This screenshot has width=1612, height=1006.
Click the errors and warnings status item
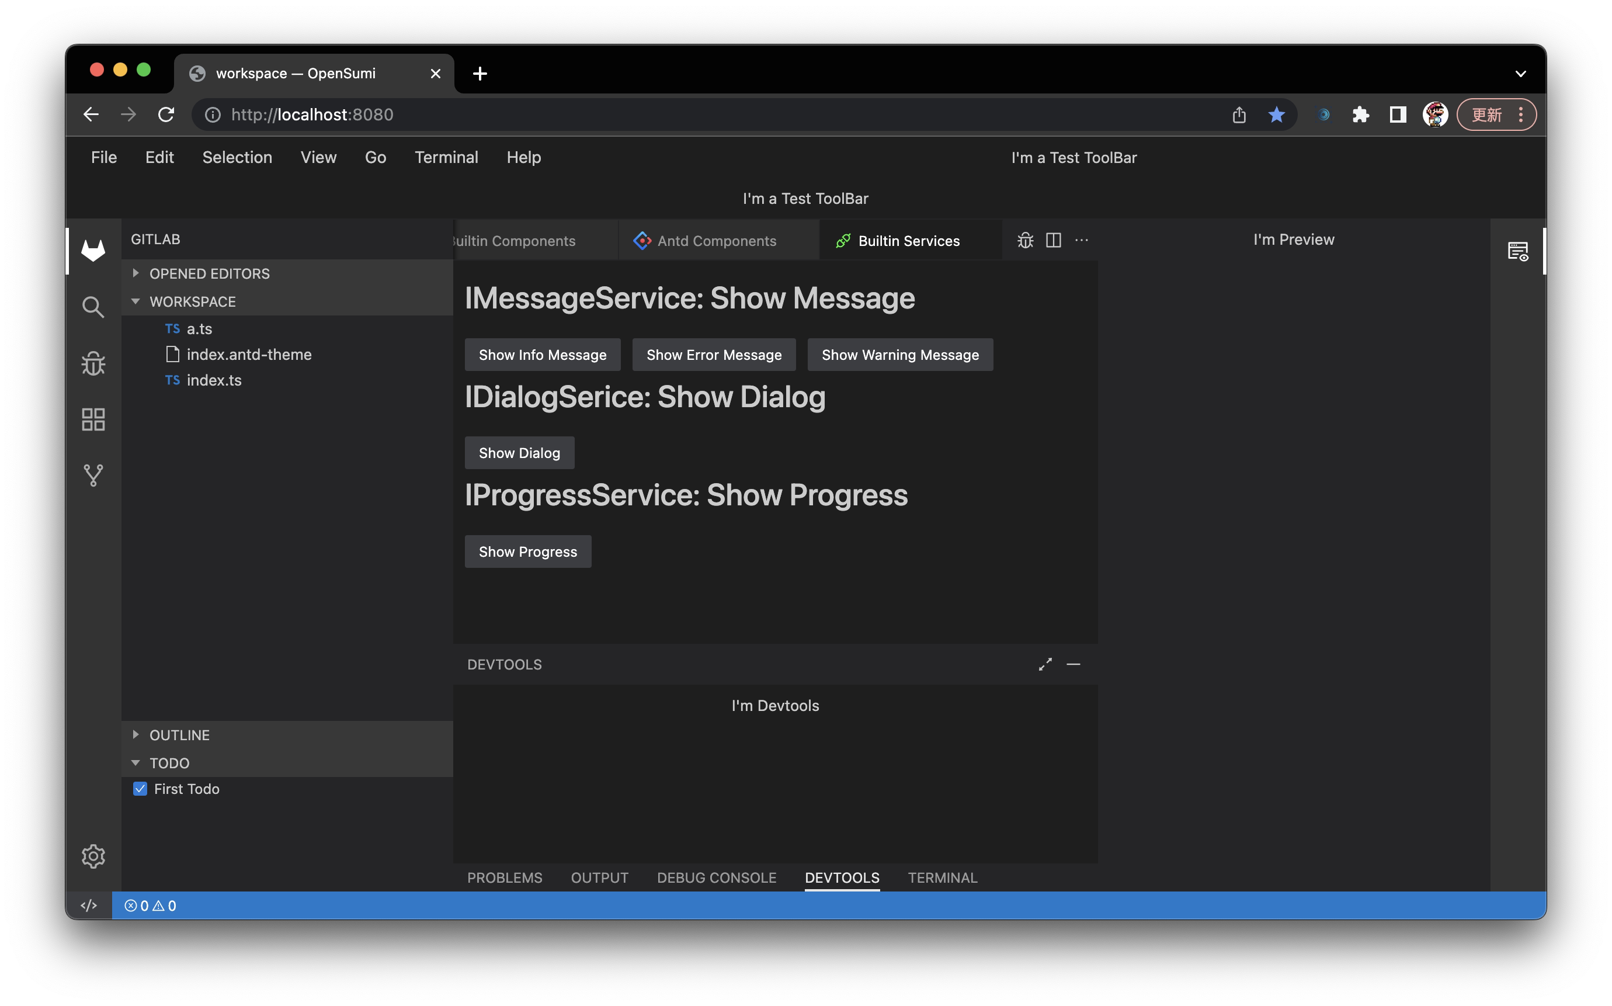click(150, 906)
